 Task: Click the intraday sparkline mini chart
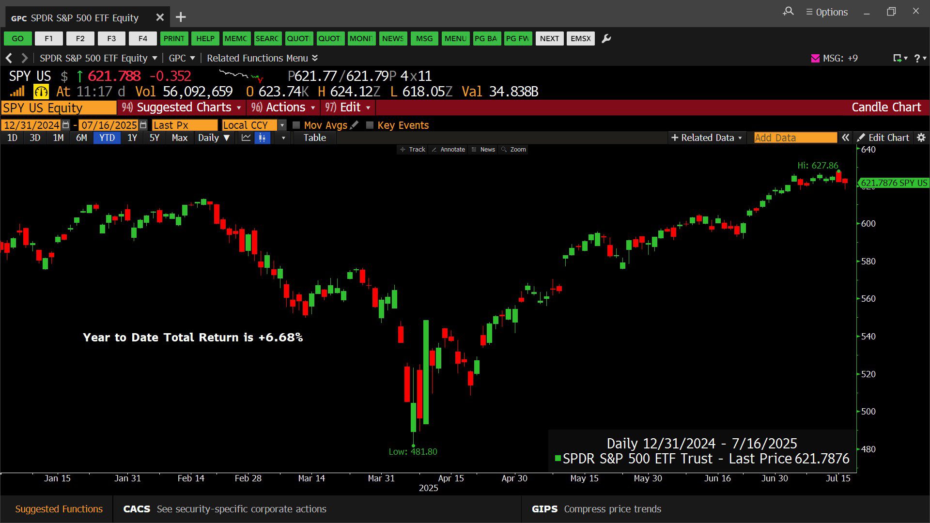[x=241, y=76]
